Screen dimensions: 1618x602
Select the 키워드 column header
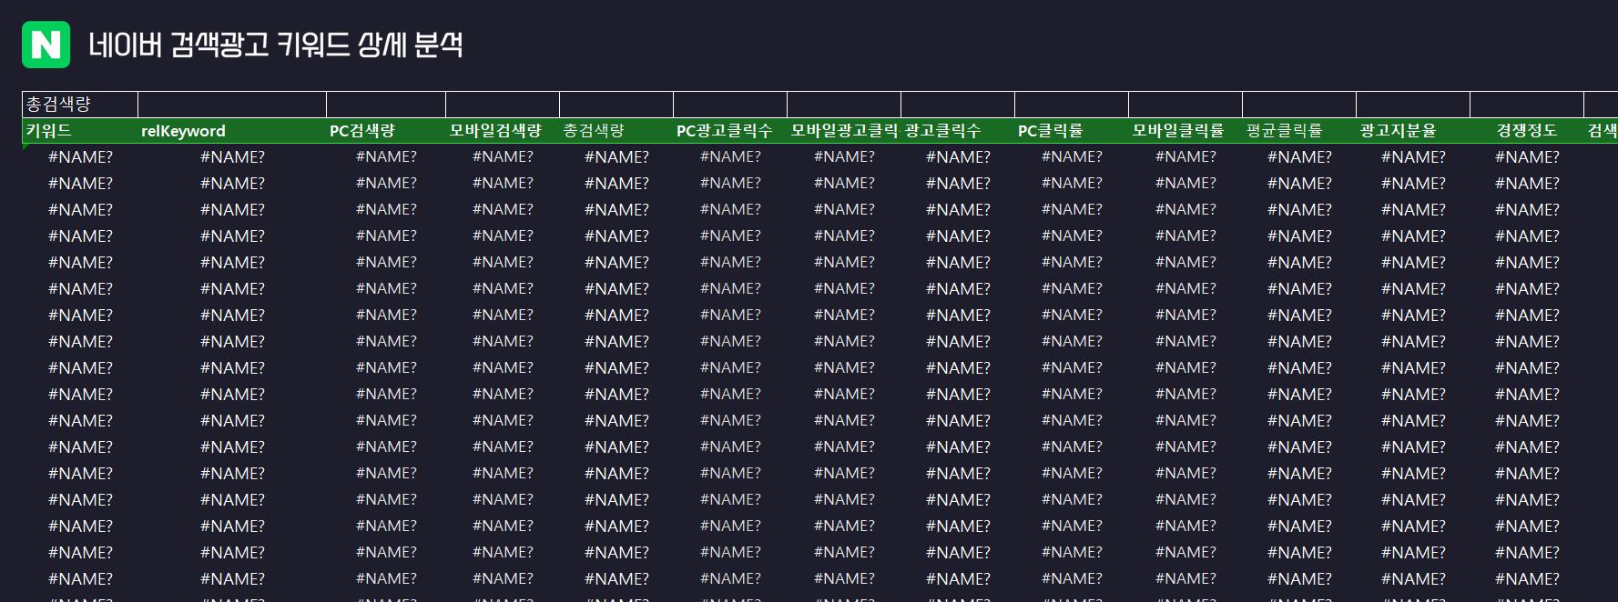[x=79, y=131]
